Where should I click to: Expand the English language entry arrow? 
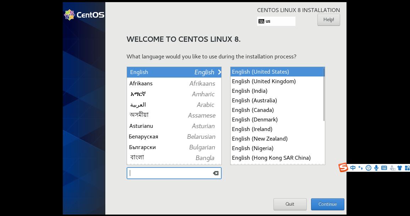[x=220, y=72]
